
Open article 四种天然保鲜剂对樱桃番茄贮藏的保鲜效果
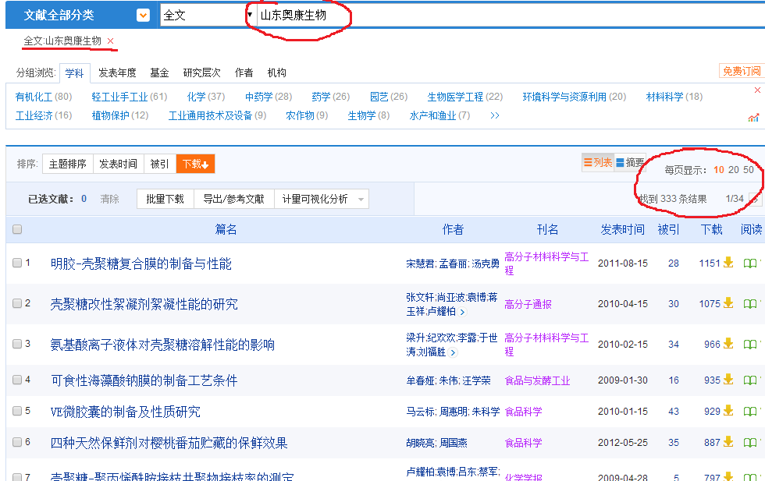(169, 443)
